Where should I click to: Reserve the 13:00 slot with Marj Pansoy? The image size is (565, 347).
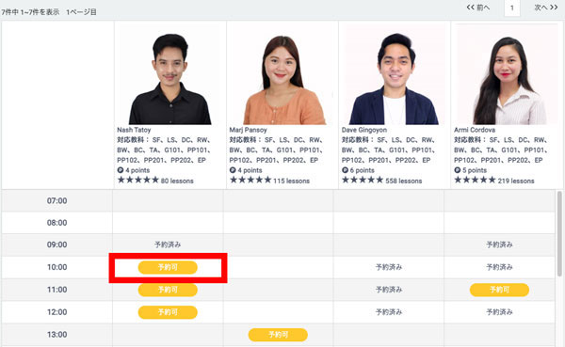(x=278, y=335)
